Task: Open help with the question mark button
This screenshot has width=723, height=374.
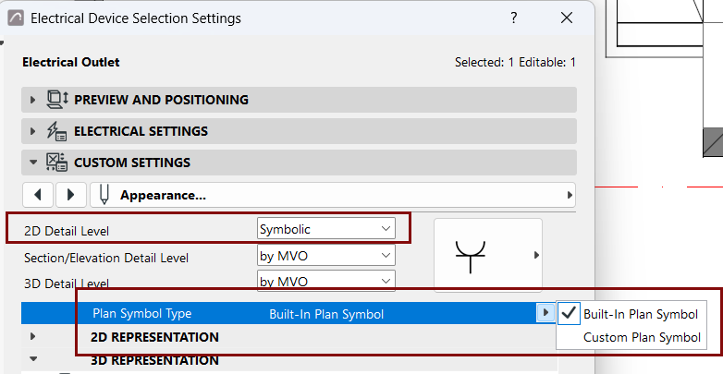Action: (x=514, y=18)
